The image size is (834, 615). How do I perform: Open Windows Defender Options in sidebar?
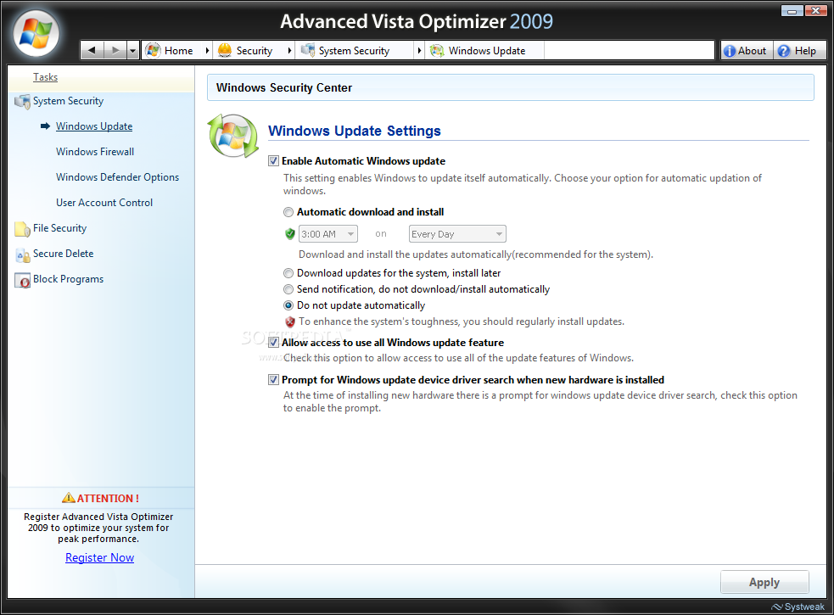coord(118,177)
